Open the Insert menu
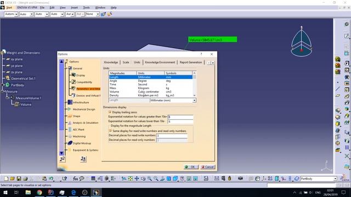 (75, 8)
